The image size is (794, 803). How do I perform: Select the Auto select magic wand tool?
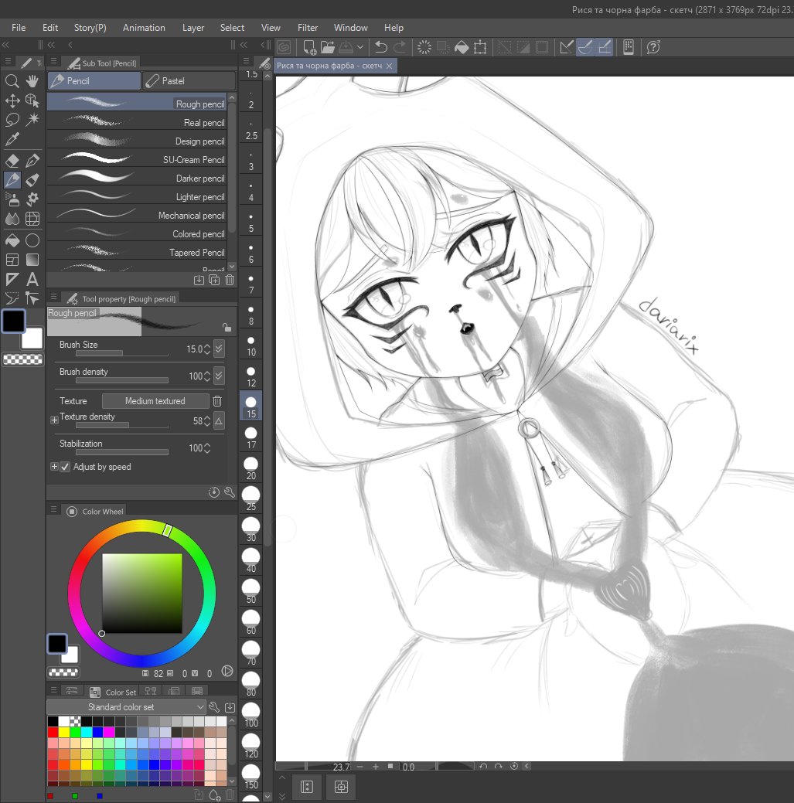click(32, 120)
